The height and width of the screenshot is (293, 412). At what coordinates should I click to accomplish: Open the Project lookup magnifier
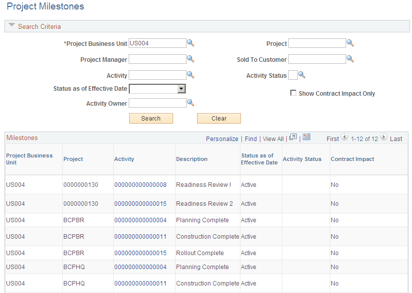pyautogui.click(x=350, y=43)
